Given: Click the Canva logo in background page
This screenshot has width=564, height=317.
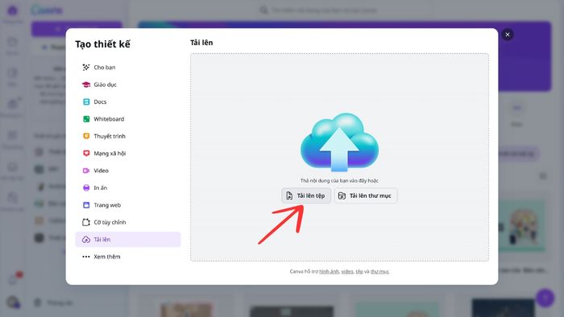Looking at the screenshot, I should [x=47, y=10].
